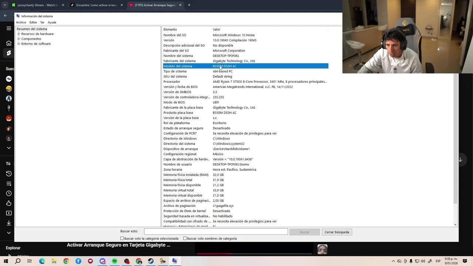Open a new browser tab with plus
The width and height of the screenshot is (473, 266).
click(189, 5)
